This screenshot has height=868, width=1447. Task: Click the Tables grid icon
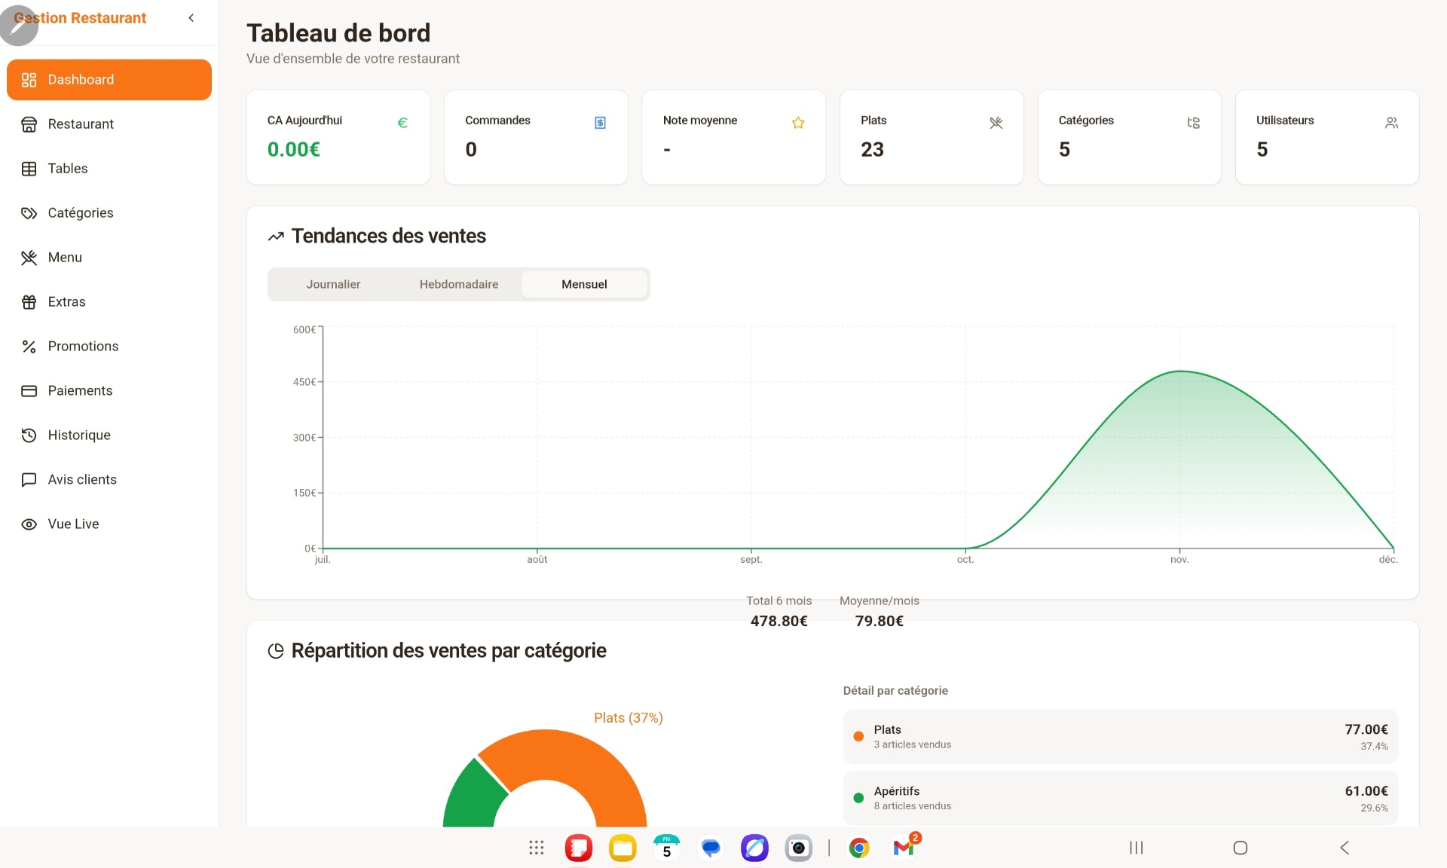[29, 169]
